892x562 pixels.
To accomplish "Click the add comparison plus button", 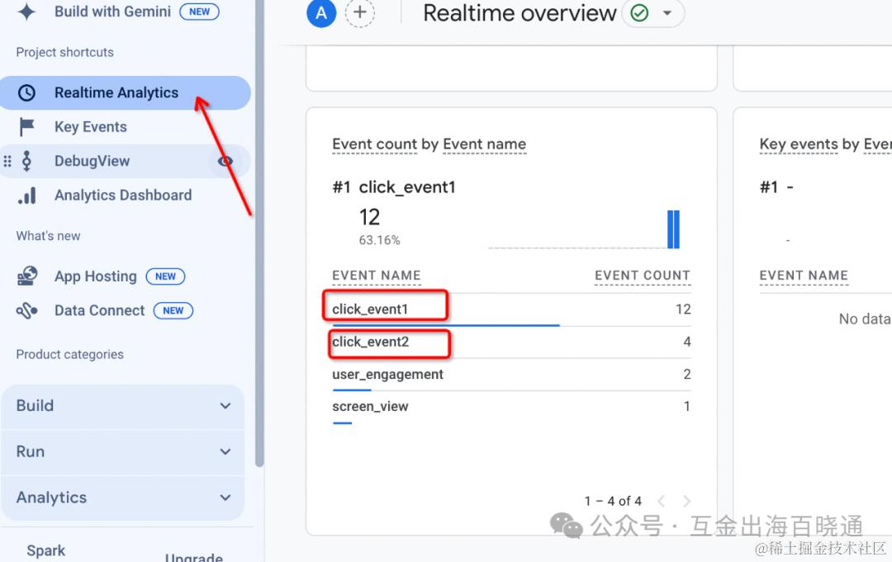I will pos(359,12).
